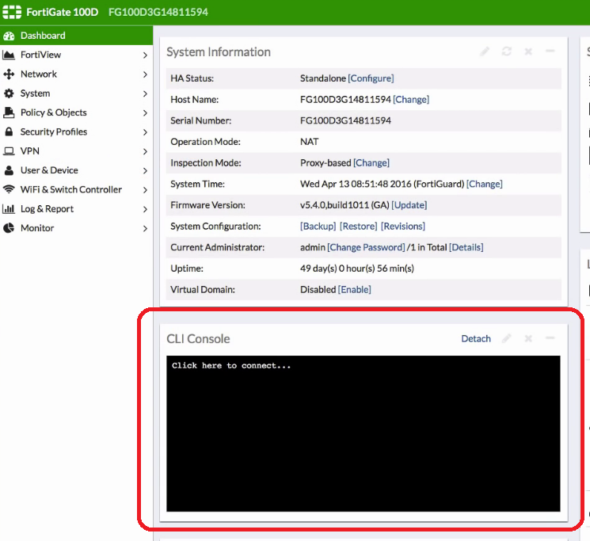This screenshot has width=590, height=541.
Task: Click the Fortinet logo in header
Action: (x=12, y=12)
